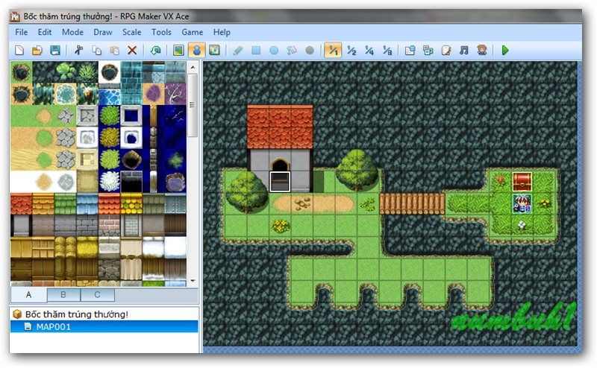Select the Flood Fill tool
This screenshot has width=597, height=368.
point(292,50)
